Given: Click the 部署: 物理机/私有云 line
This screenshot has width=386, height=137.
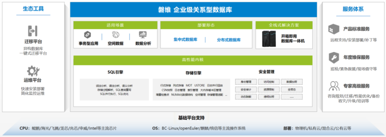Looking at the screenshot, I should [x=317, y=128].
